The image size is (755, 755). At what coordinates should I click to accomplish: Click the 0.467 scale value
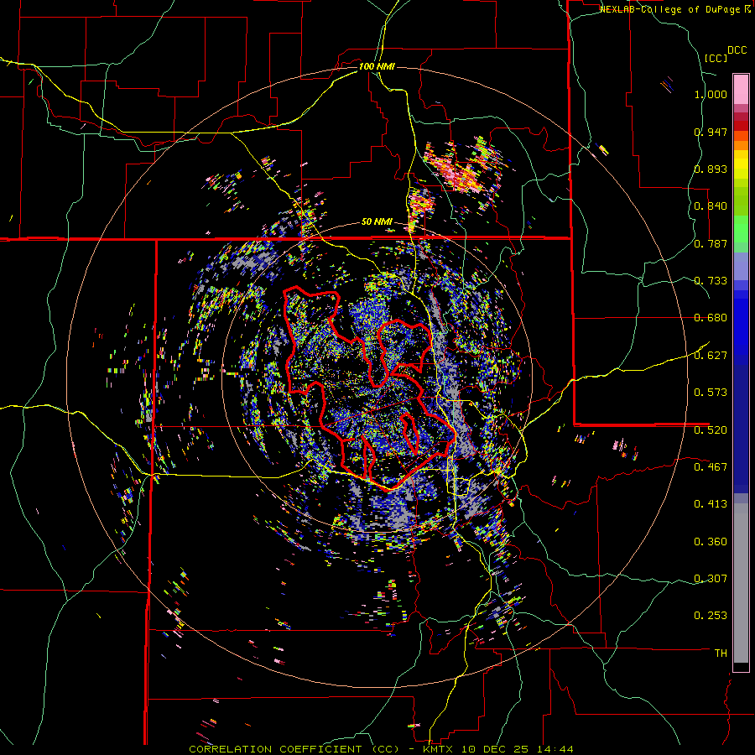click(711, 466)
